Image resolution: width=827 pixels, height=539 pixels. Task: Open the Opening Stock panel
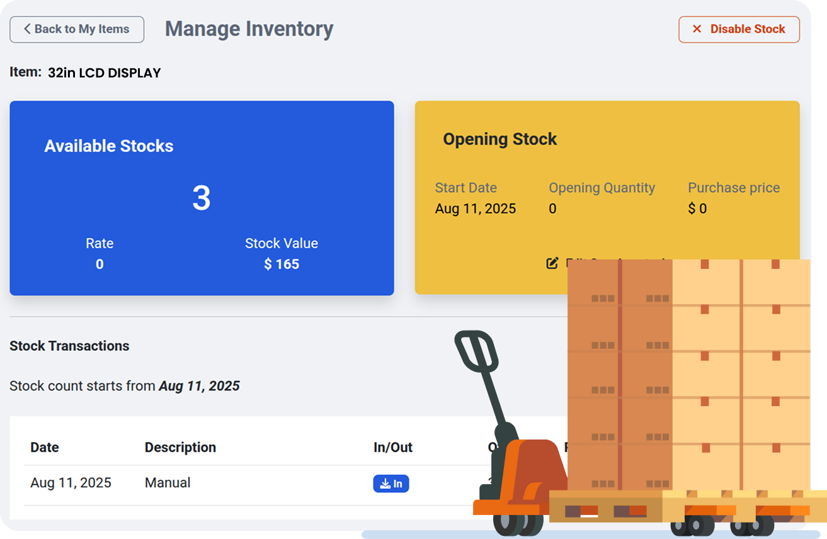pyautogui.click(x=499, y=139)
